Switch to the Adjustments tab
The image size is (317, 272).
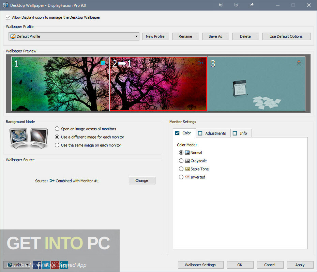pos(213,133)
